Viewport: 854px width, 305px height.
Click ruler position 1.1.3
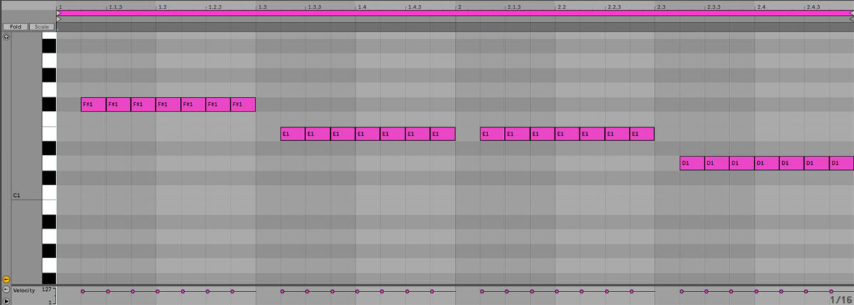(115, 6)
